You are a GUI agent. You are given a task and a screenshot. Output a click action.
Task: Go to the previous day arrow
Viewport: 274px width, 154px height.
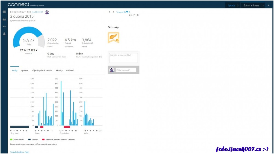pyautogui.click(x=110, y=12)
